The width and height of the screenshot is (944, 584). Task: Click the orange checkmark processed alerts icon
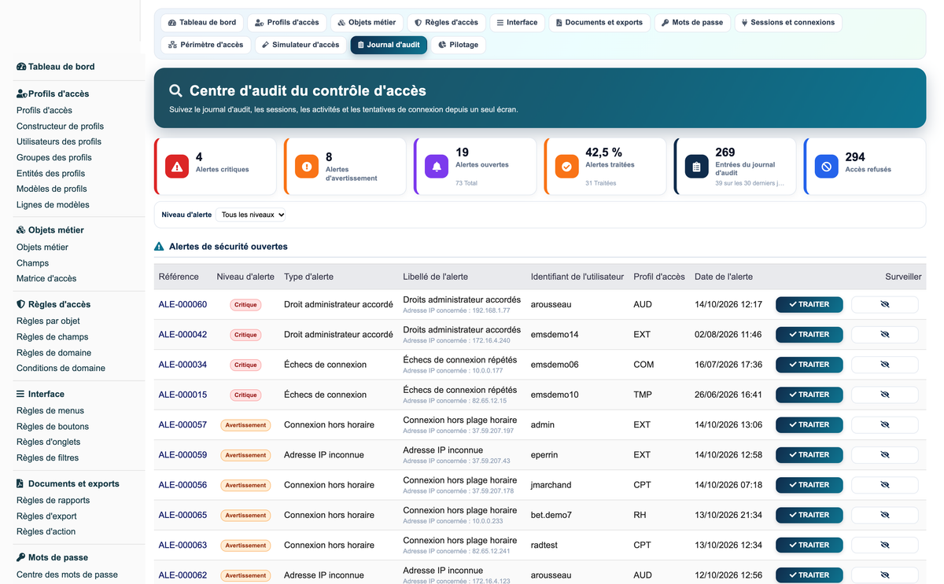pos(566,167)
